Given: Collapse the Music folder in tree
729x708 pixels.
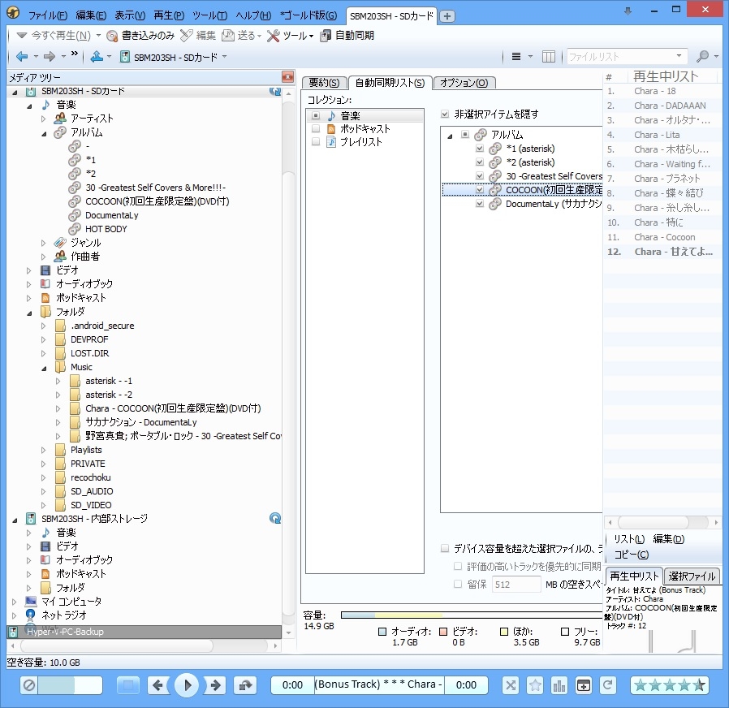Looking at the screenshot, I should pos(45,367).
